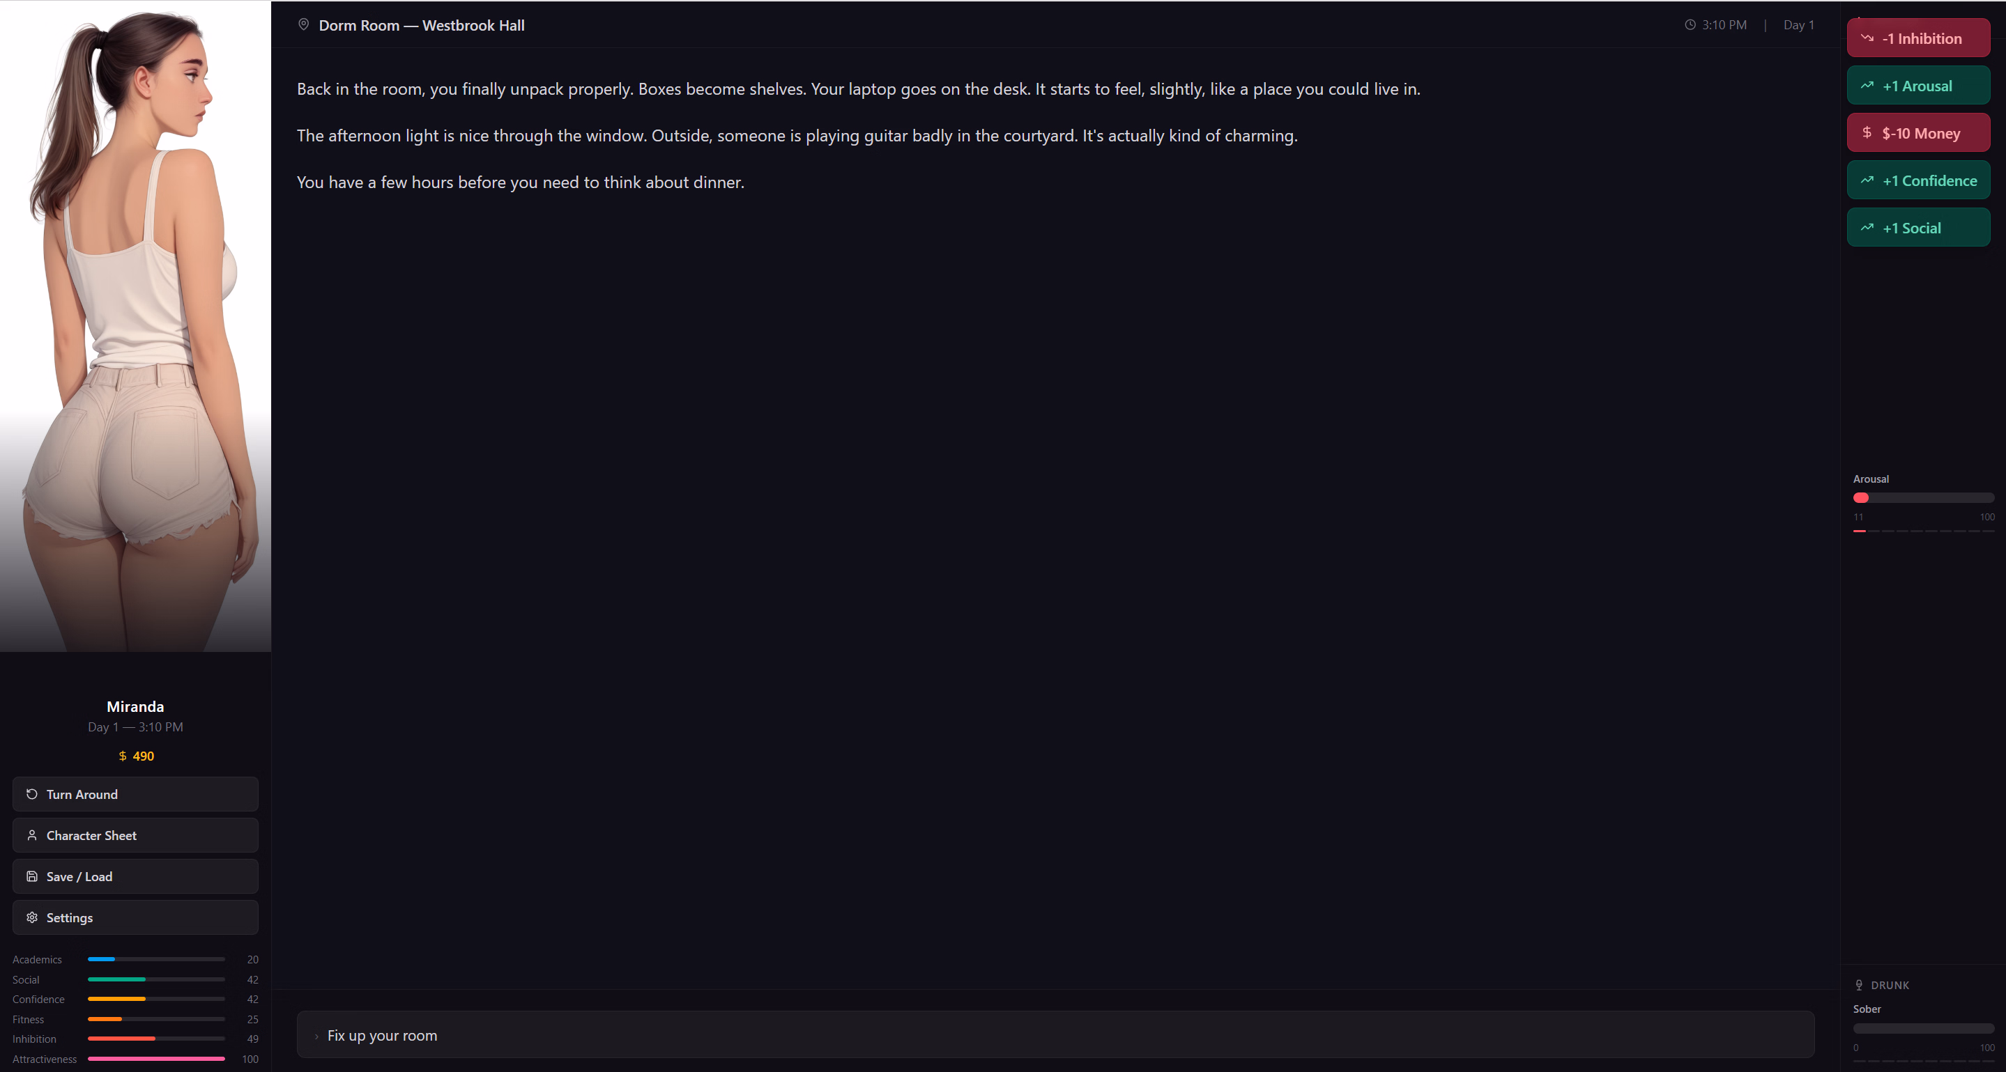Click the clock icon beside 3:10 PM

pos(1690,25)
